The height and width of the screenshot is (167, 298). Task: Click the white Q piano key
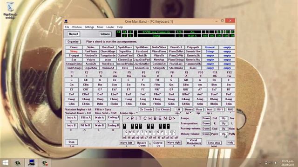(126, 132)
